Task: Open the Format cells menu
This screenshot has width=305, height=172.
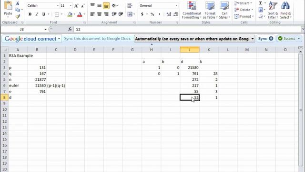Action: point(244,16)
